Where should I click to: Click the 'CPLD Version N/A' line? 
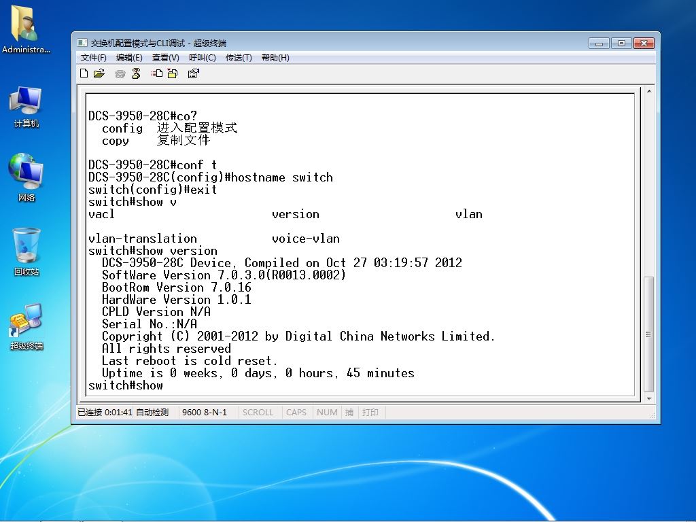pos(156,311)
